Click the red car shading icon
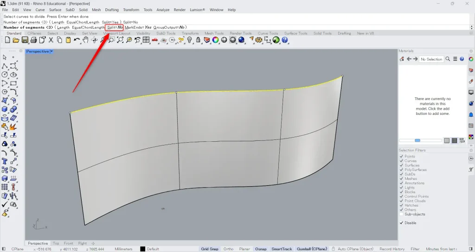Viewport: 475px width, 252px height. 155,40
